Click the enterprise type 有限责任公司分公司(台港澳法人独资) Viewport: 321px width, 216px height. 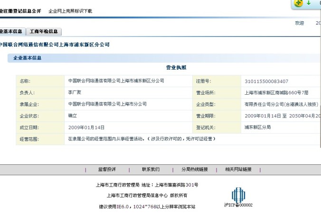coord(282,104)
